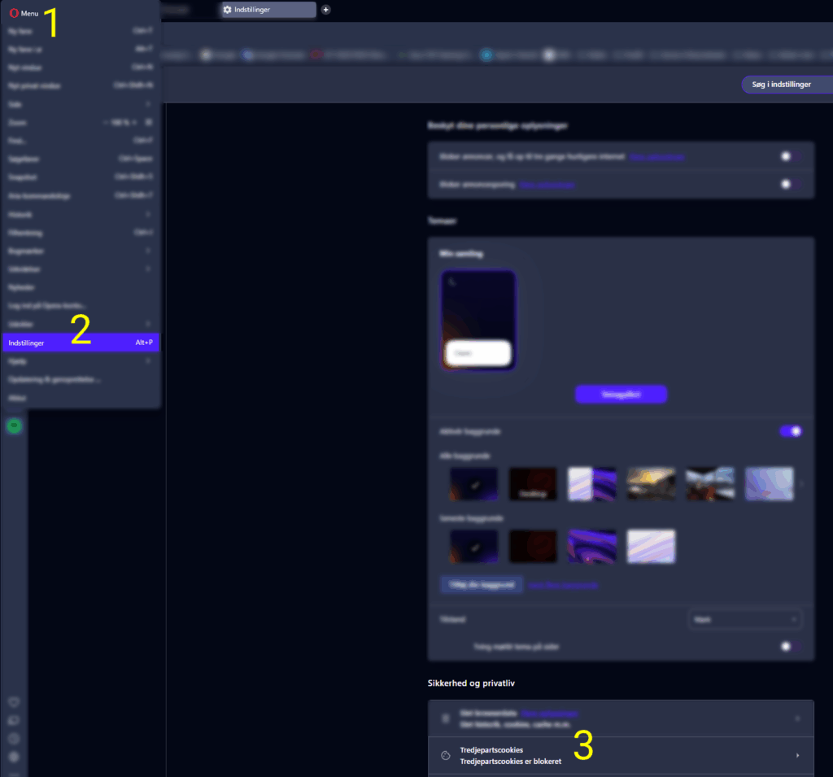The image size is (833, 777).
Task: Expand the clear browsing data row arrow
Action: tap(797, 718)
